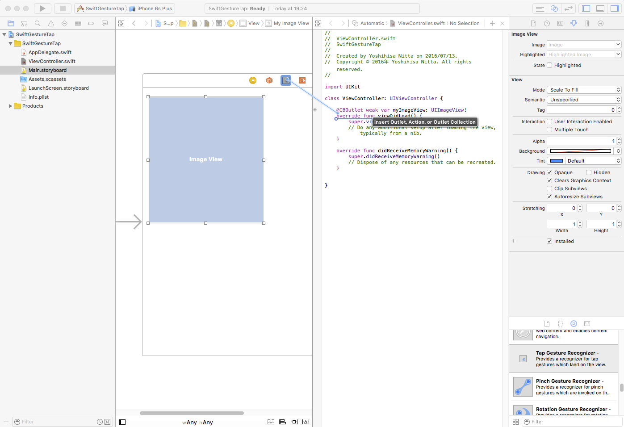Enable User Interaction Enabled checkbox
Viewport: 624px width, 427px height.
tap(549, 121)
